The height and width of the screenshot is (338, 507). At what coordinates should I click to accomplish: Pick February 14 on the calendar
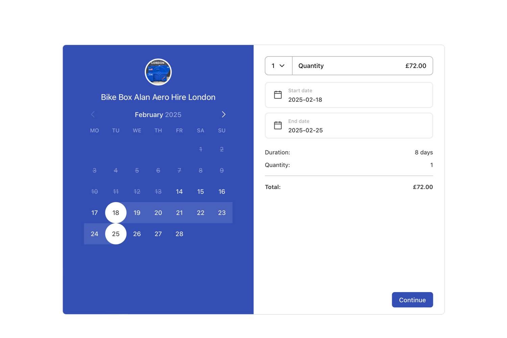coord(179,192)
